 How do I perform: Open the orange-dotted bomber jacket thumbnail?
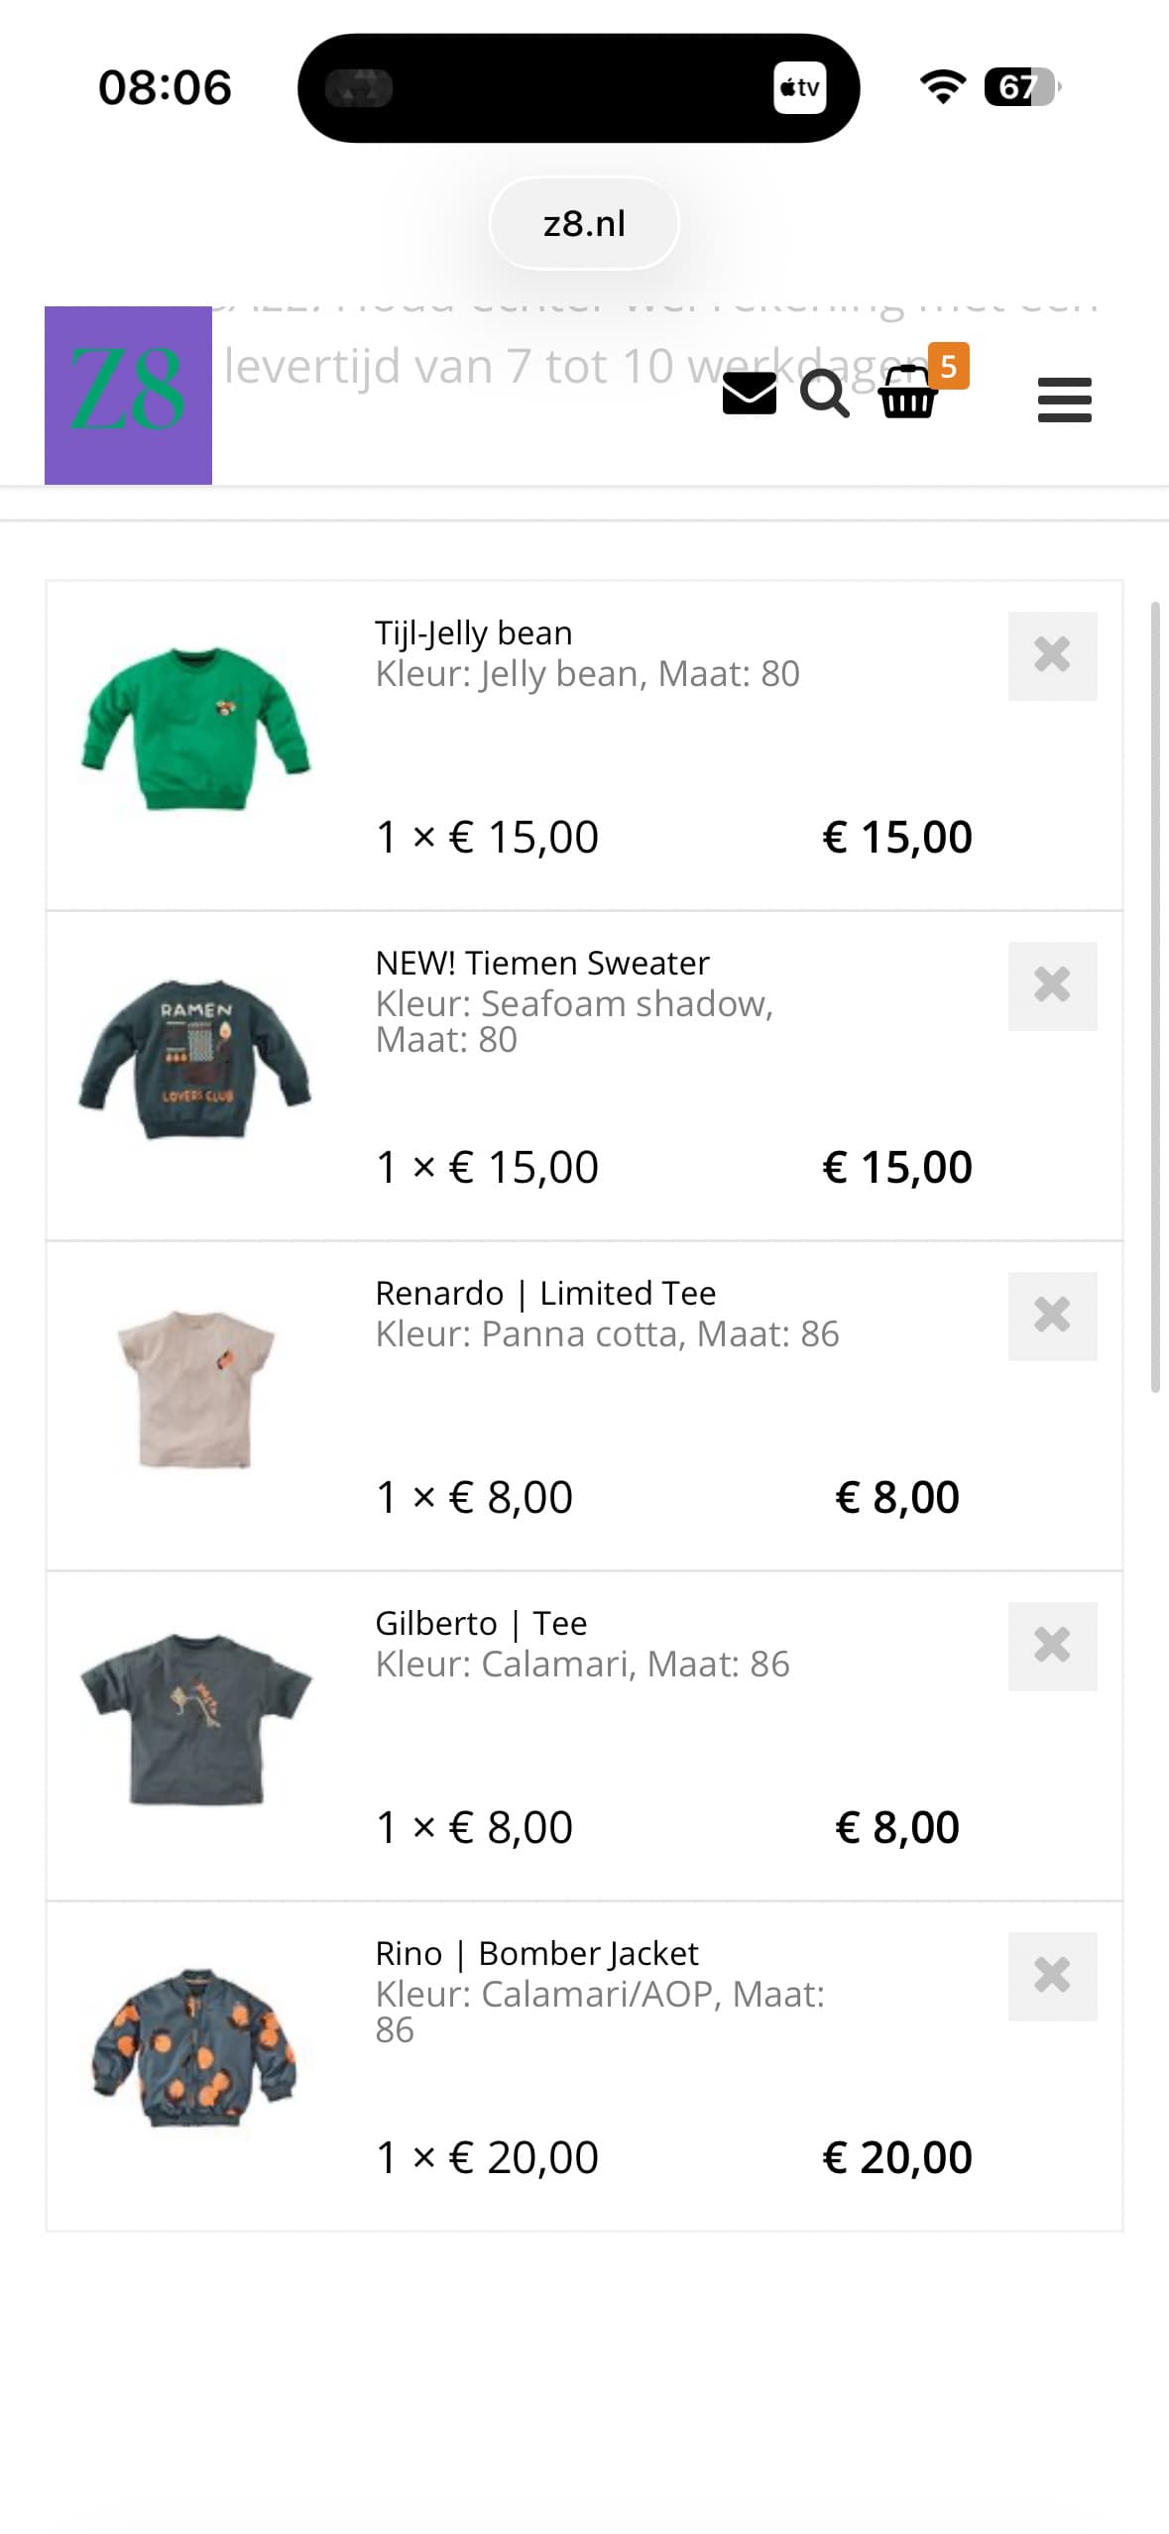click(x=195, y=2048)
